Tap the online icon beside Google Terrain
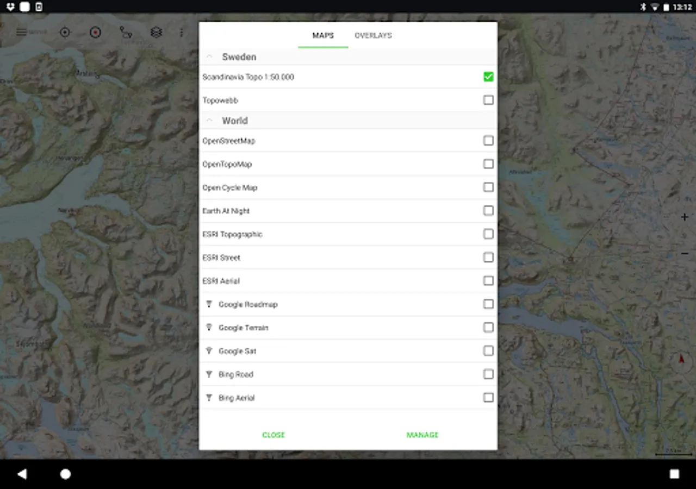696x489 pixels. 209,328
